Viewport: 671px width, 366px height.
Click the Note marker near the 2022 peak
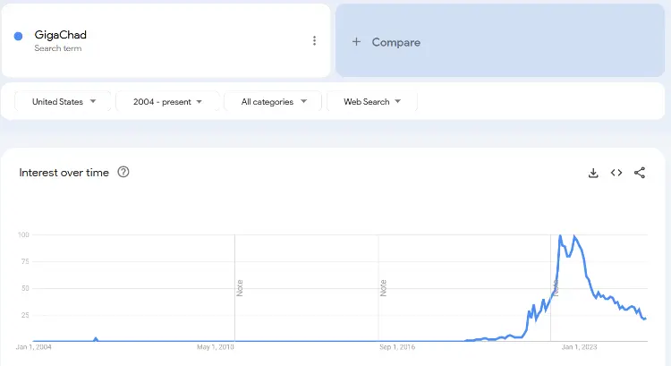555,288
